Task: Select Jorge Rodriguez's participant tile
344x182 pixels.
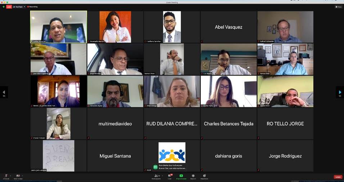Action: (285, 156)
